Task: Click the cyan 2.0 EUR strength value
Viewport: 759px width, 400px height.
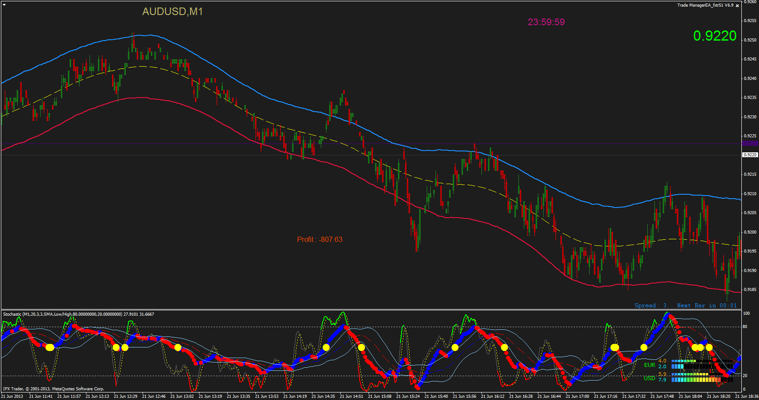Action: tap(662, 366)
